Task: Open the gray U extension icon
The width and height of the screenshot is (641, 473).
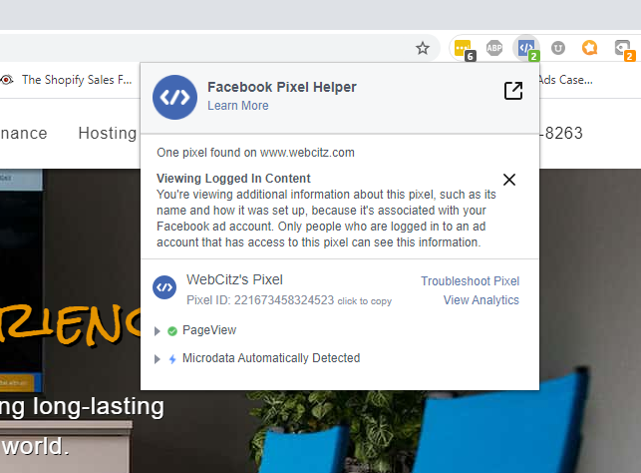Action: [x=558, y=48]
